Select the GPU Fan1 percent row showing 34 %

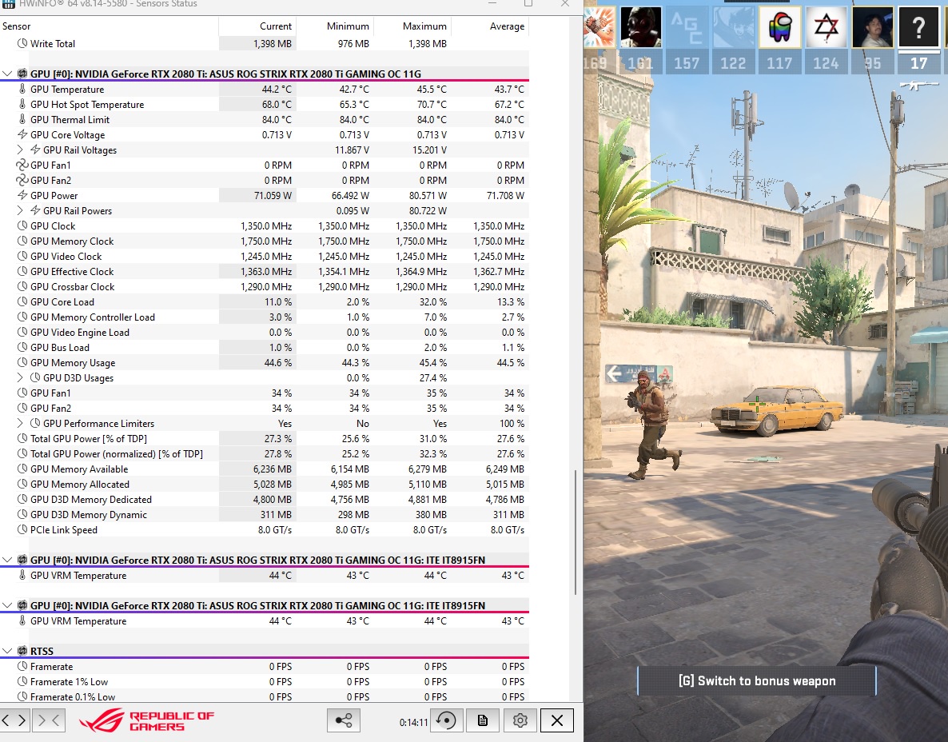[x=265, y=393]
